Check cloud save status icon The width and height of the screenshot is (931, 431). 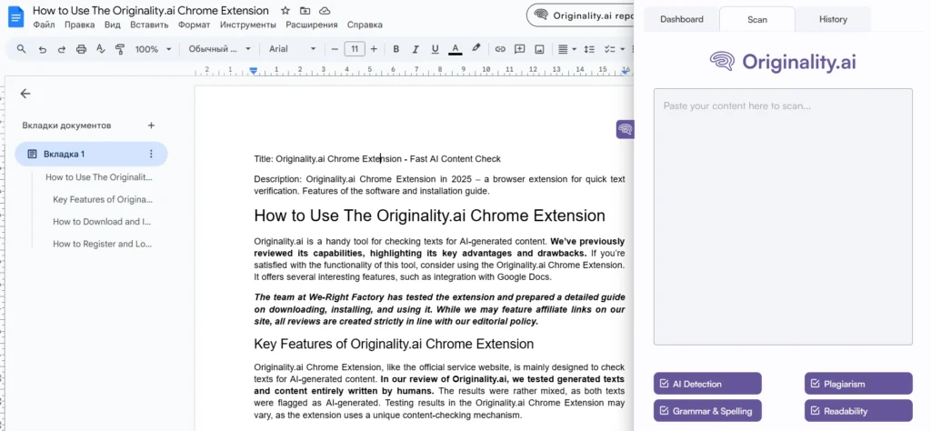click(x=325, y=11)
